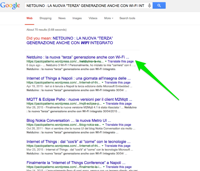Expand the More dropdown menu

(108, 18)
